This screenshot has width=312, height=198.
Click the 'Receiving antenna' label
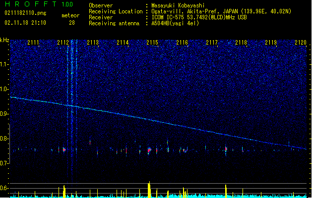(114, 23)
